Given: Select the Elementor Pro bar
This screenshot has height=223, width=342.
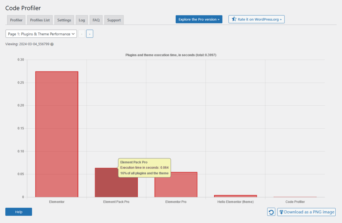Looking at the screenshot, I should pos(176,185).
